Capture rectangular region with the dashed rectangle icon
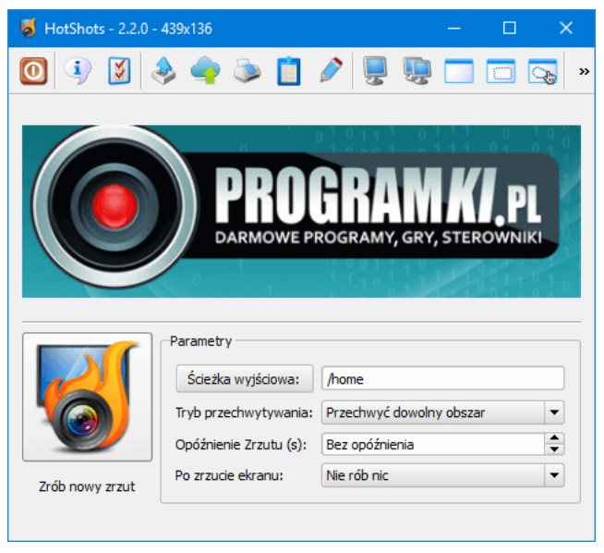604x553 pixels. coord(501,71)
